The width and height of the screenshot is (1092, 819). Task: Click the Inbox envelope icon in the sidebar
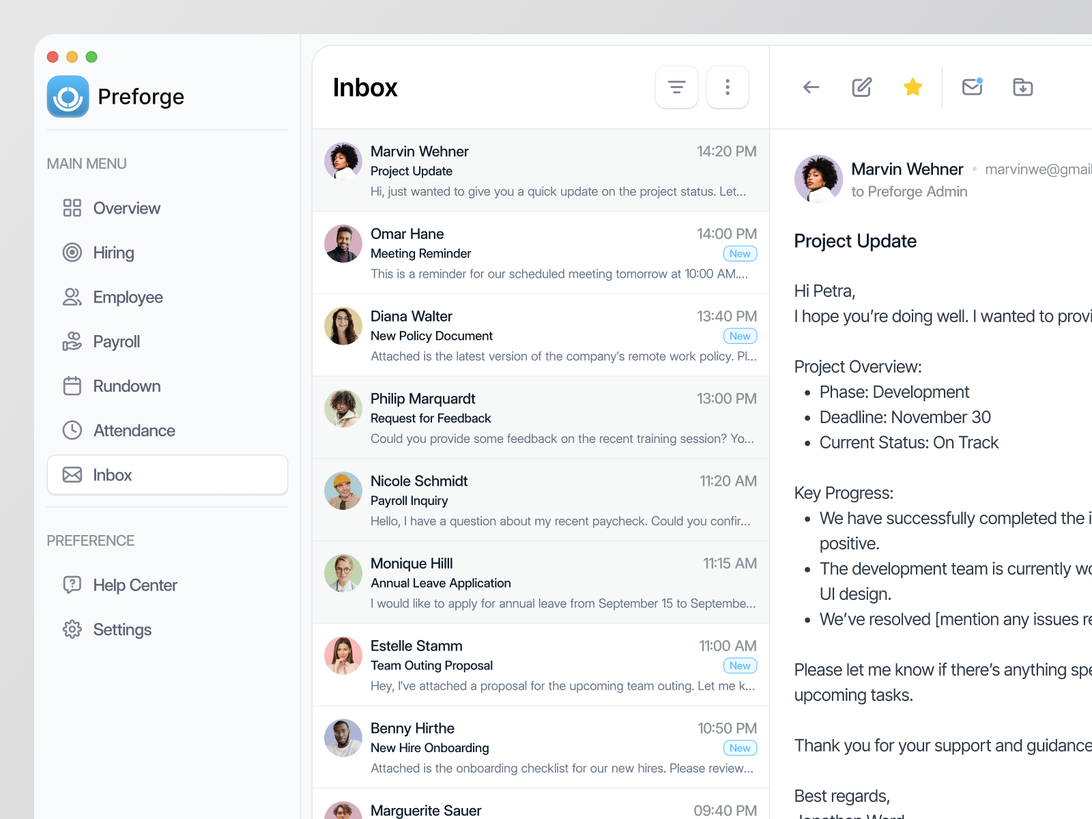tap(72, 474)
